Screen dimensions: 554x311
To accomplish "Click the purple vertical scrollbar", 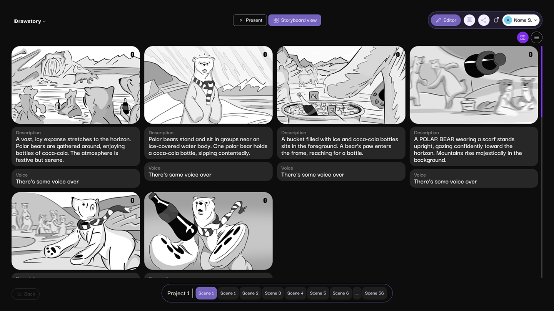I will [542, 81].
